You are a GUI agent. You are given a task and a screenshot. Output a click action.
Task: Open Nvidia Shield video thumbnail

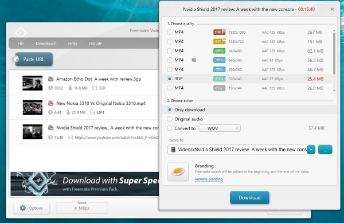click(x=33, y=131)
